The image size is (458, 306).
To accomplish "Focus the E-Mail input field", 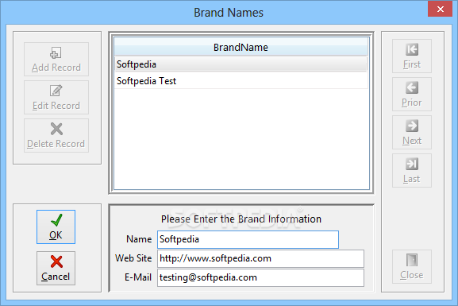I will click(260, 277).
